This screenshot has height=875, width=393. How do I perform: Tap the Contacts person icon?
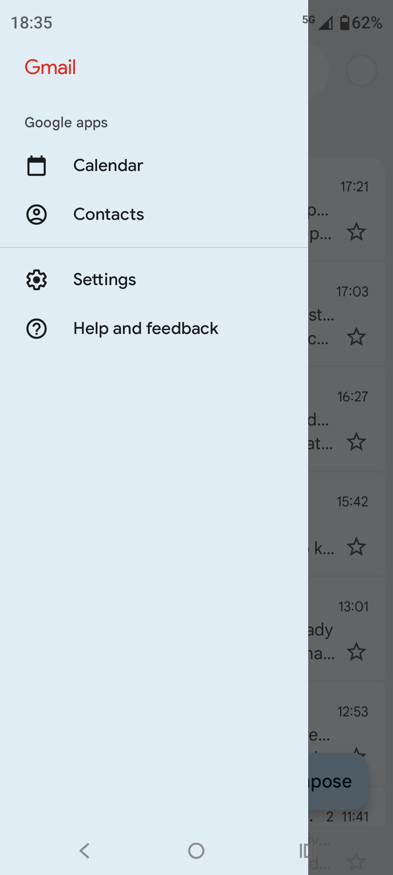[x=36, y=214]
